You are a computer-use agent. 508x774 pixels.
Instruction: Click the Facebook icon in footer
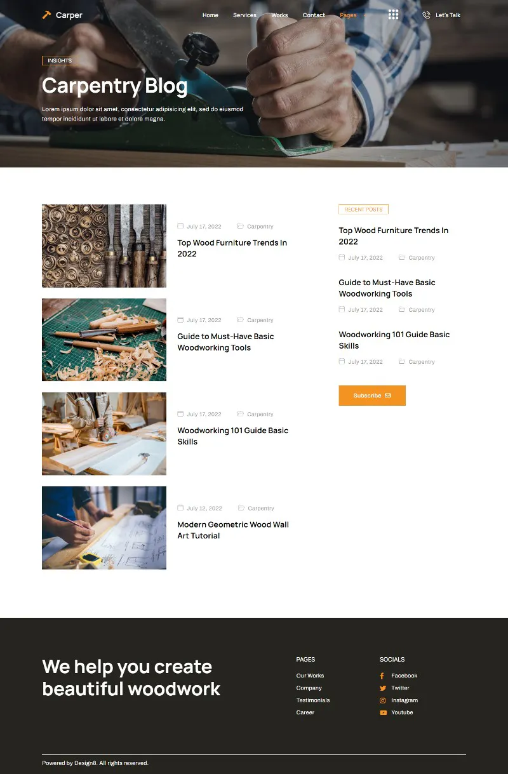pos(382,676)
